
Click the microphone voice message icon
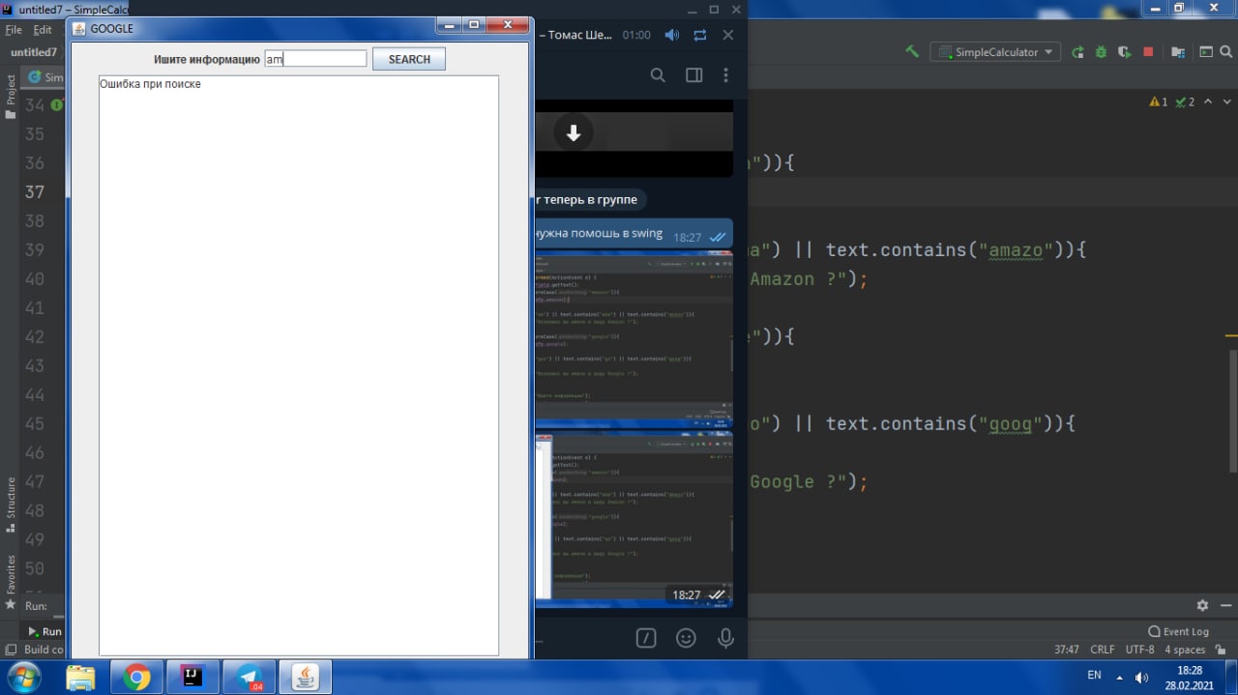pos(724,638)
